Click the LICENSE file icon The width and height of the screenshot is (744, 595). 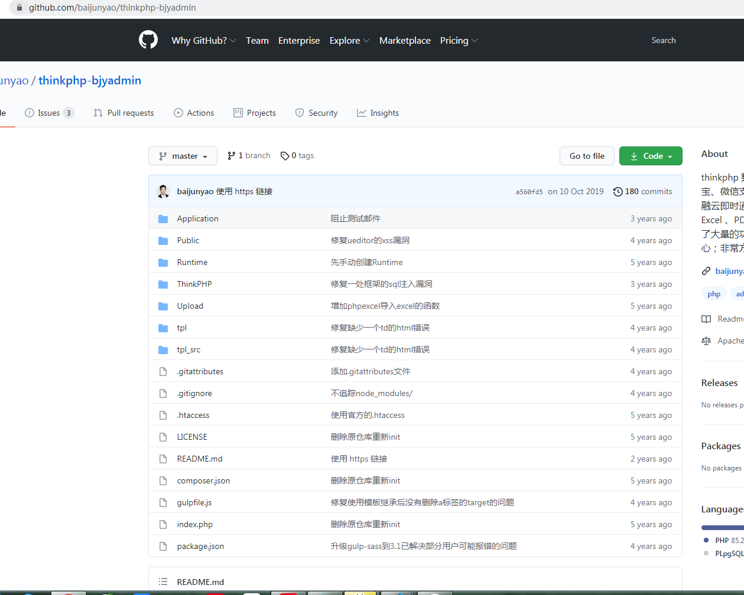163,437
